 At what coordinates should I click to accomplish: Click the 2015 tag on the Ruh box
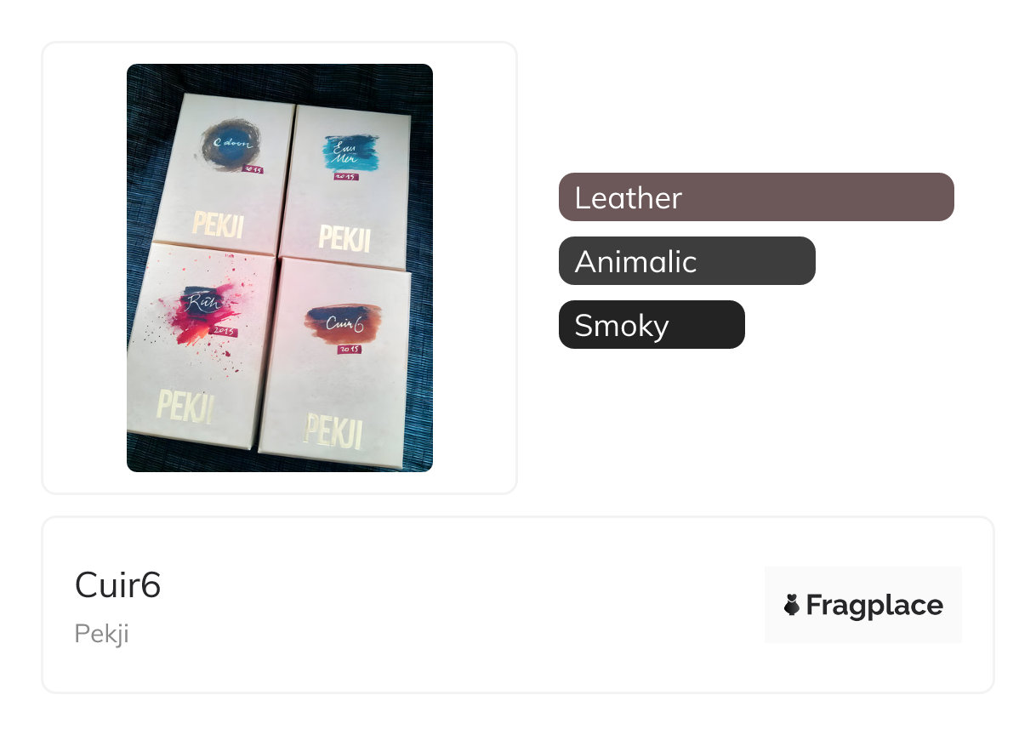[x=225, y=329]
